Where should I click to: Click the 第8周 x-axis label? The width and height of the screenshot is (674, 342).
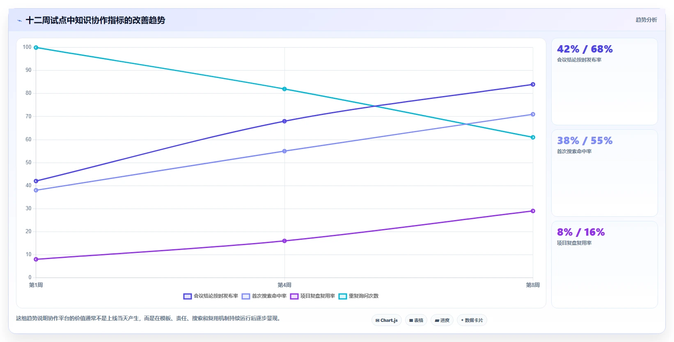coord(533,285)
